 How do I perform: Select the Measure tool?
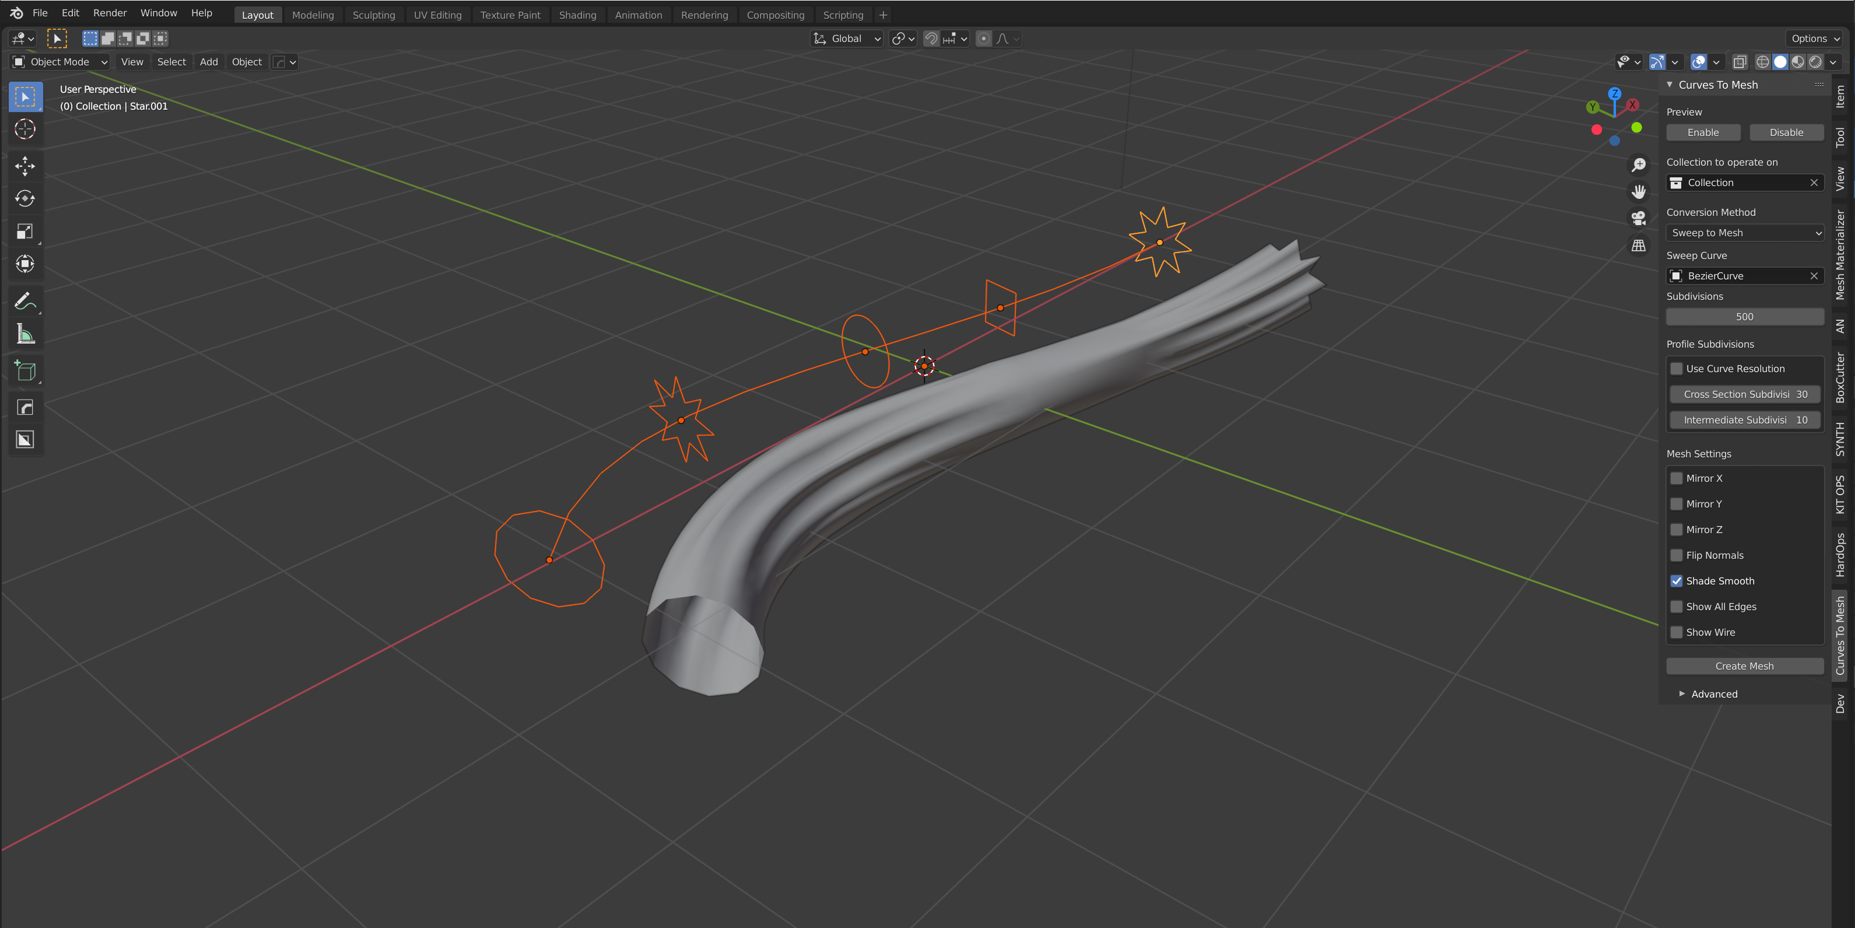25,333
